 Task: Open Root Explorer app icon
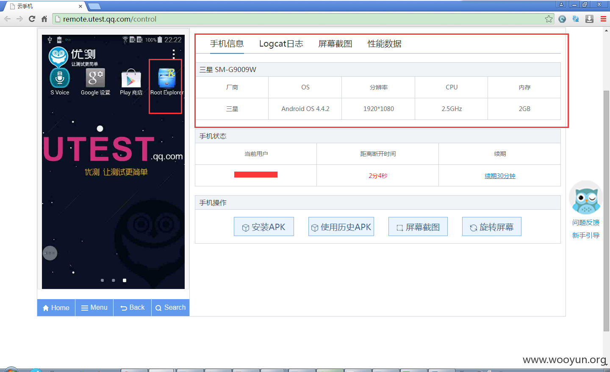(x=166, y=78)
